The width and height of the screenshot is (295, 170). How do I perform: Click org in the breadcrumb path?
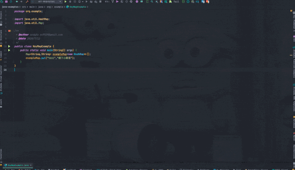[49, 7]
